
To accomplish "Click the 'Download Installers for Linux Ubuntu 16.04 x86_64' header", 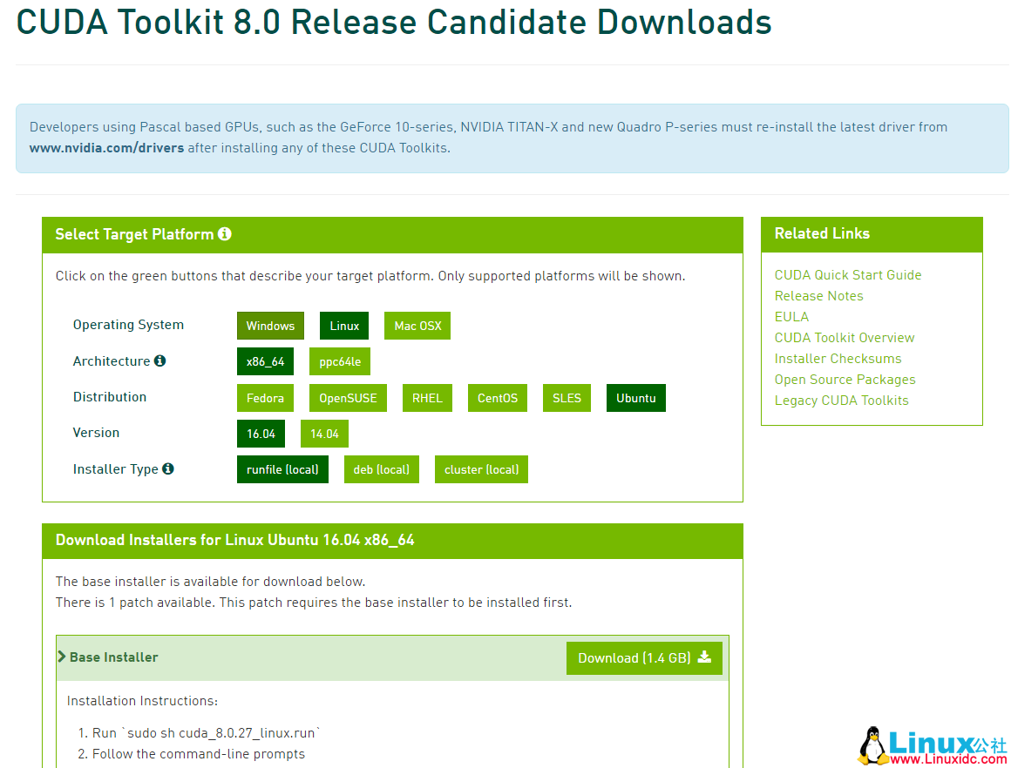I will pyautogui.click(x=234, y=540).
